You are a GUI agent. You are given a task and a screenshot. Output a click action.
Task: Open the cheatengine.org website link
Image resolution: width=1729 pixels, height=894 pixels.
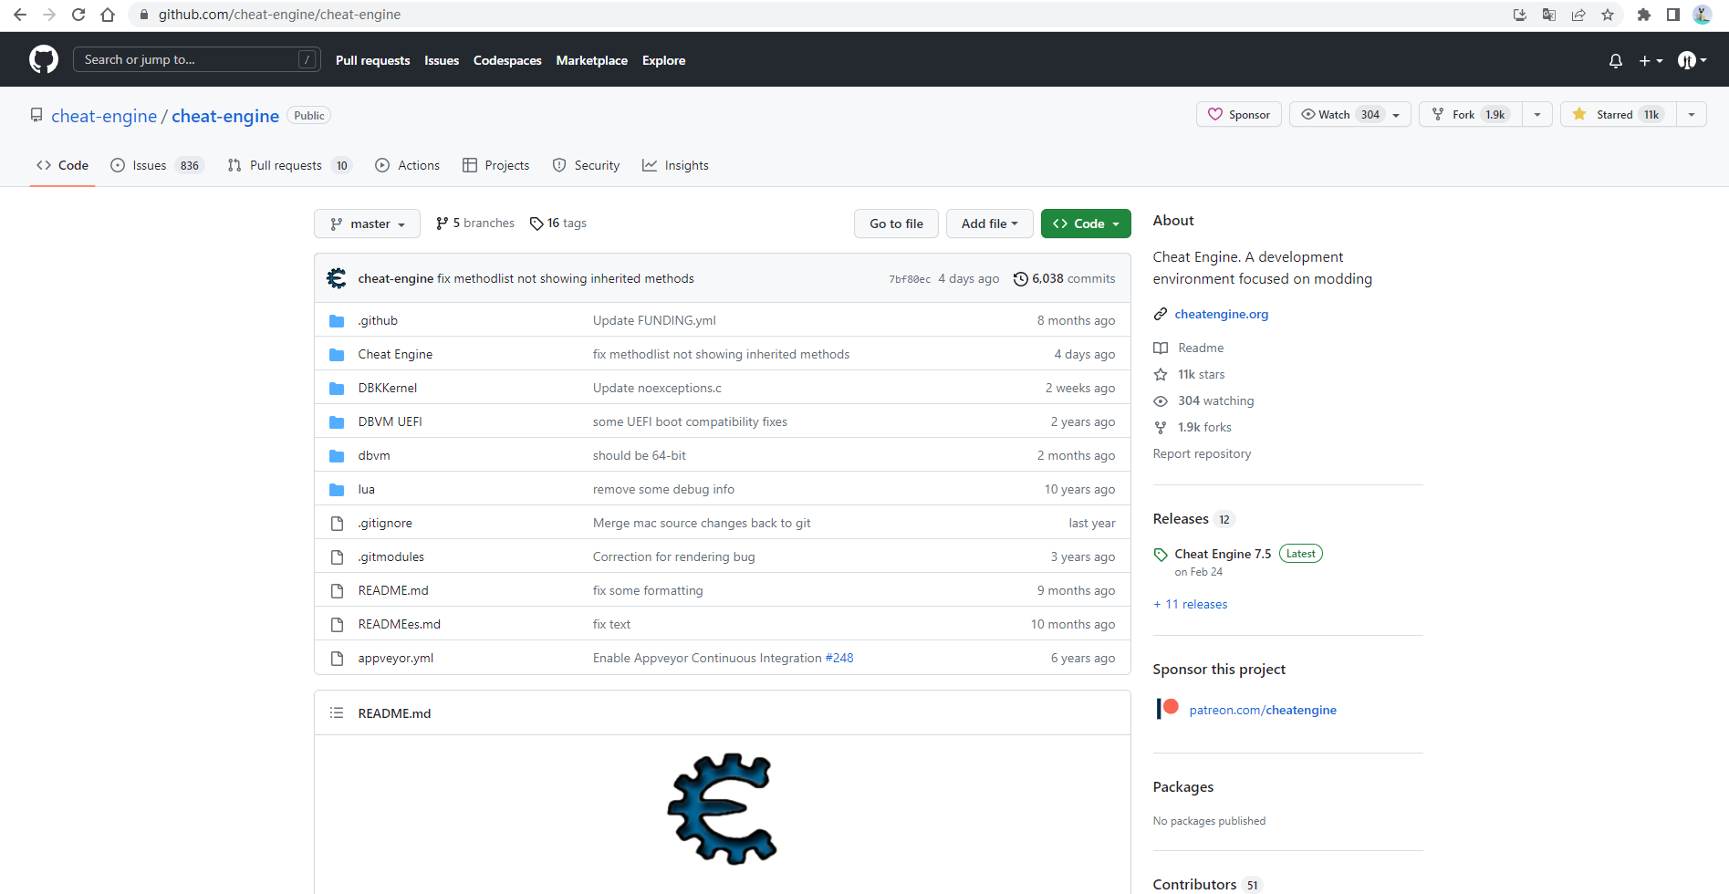(x=1221, y=315)
